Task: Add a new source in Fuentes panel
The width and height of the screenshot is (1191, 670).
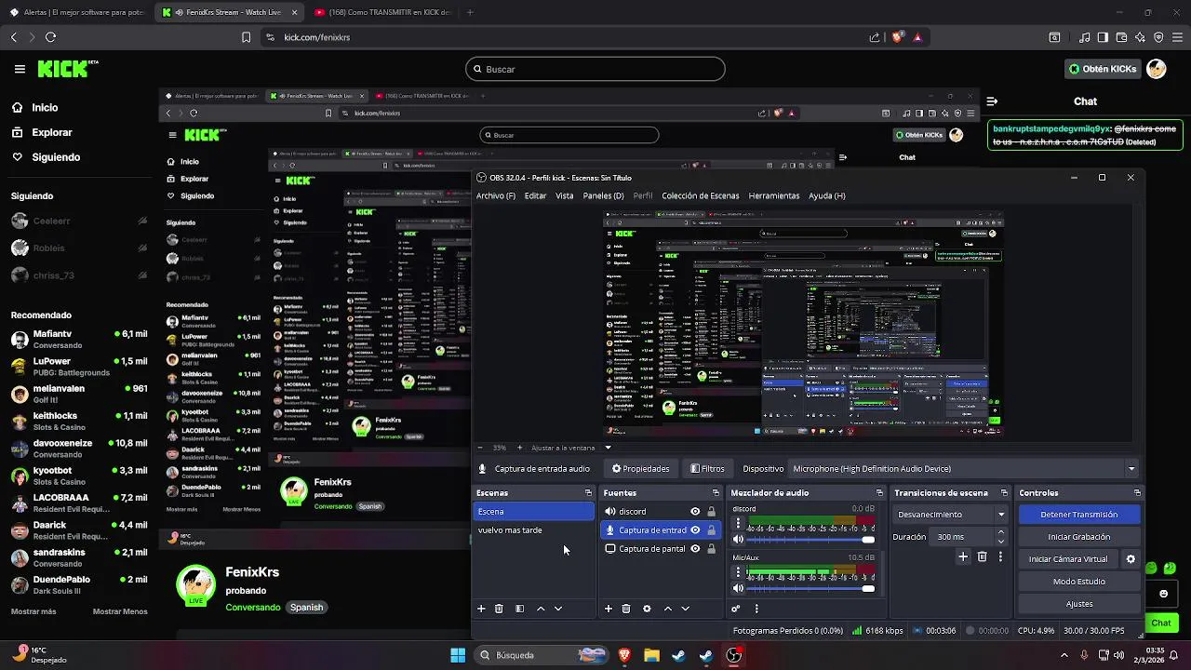Action: coord(609,609)
